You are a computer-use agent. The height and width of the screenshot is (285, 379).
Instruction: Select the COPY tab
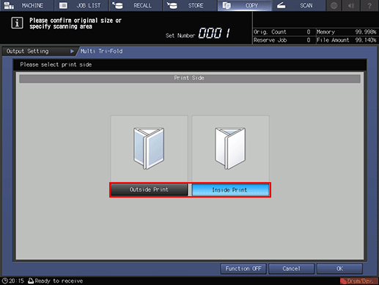click(x=244, y=5)
